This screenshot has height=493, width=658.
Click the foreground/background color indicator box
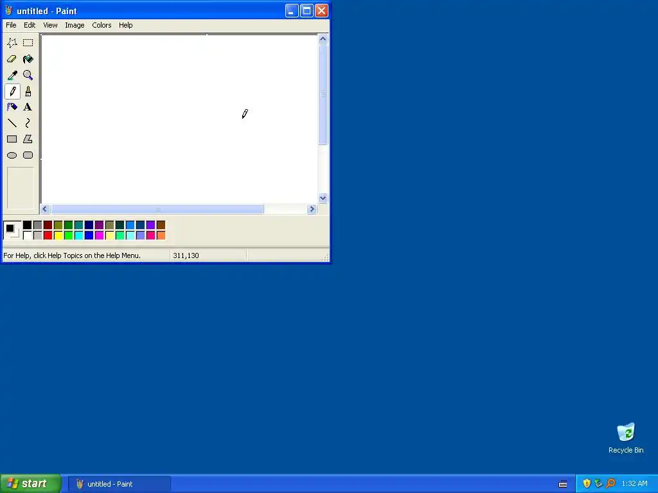click(x=12, y=230)
